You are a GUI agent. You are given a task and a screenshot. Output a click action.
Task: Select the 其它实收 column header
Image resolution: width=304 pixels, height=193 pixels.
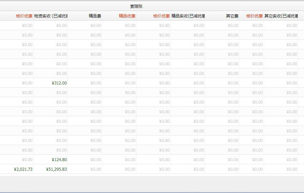click(281, 16)
